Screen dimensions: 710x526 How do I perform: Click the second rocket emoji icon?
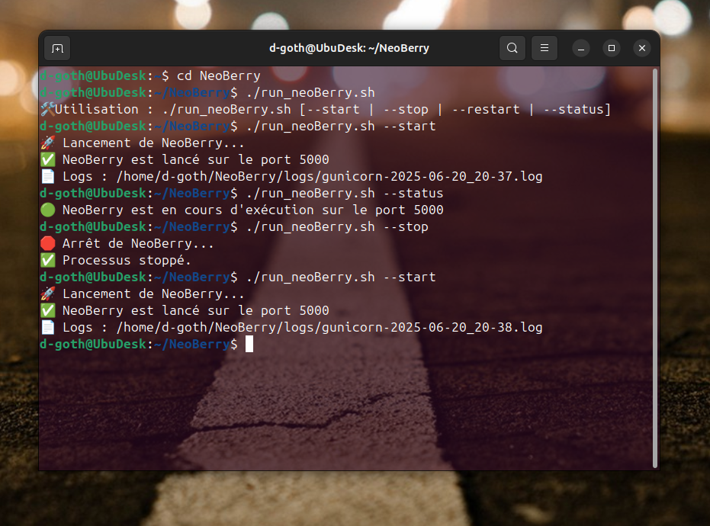click(x=47, y=293)
